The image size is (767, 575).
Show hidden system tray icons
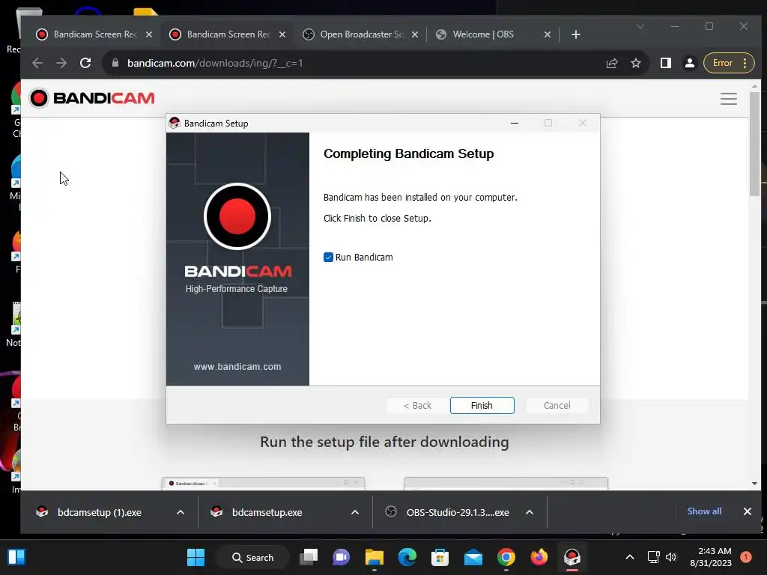(x=630, y=557)
